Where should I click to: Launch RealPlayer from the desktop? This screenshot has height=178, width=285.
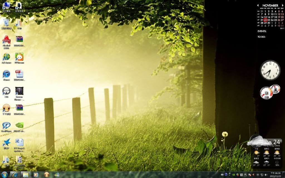[6, 126]
